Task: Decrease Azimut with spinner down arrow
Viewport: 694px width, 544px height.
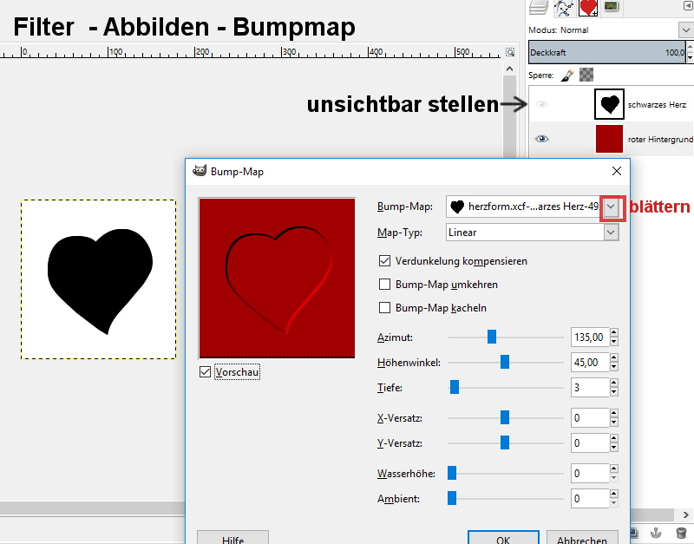Action: [614, 342]
